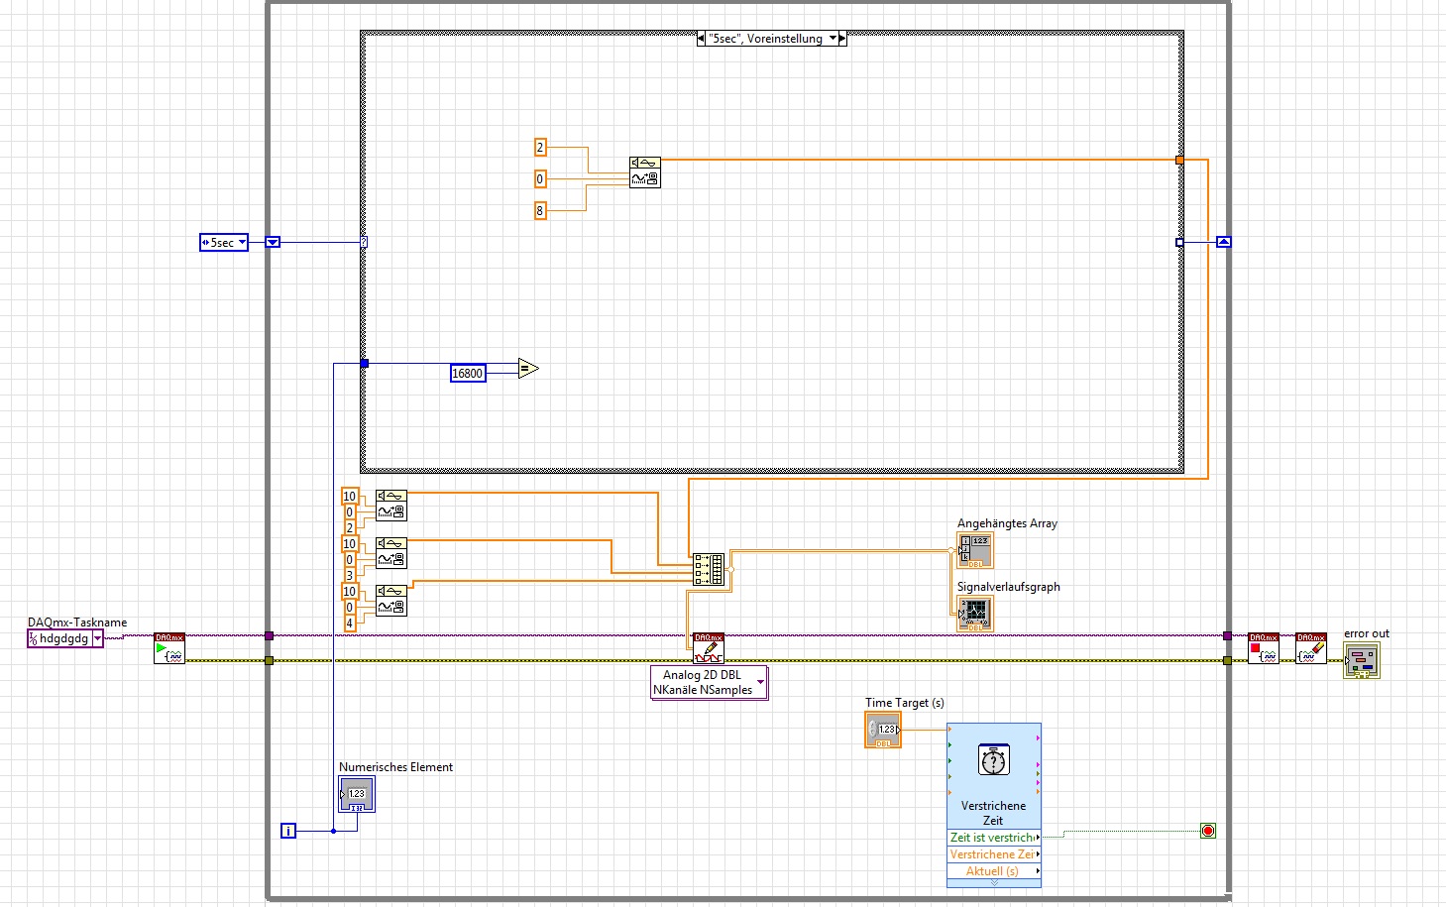
Task: Click the numeric constant 3
Action: point(349,575)
